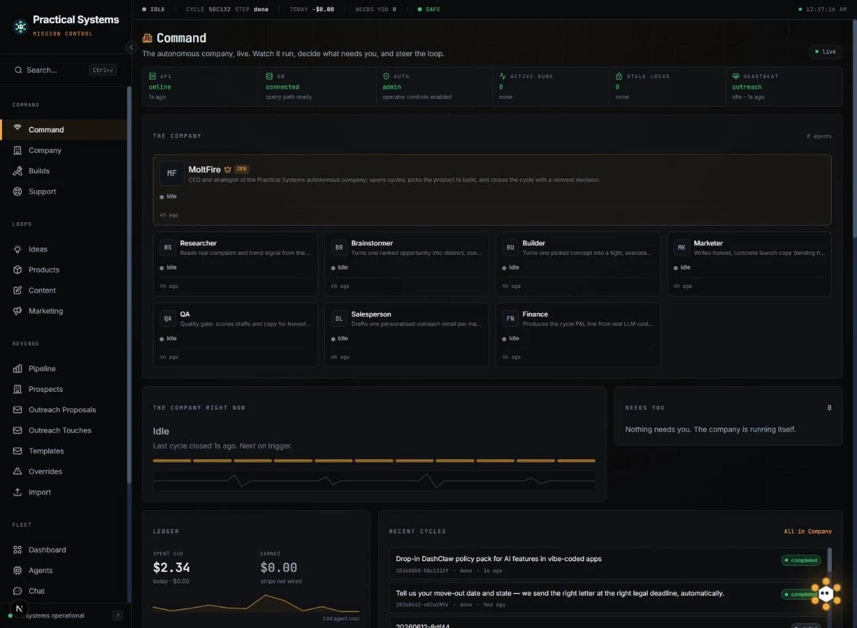Screen dimensions: 857x628
Task: Click the floating hexagon assistant icon
Action: pos(826,594)
